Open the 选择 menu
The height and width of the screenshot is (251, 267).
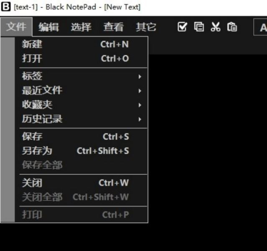81,27
